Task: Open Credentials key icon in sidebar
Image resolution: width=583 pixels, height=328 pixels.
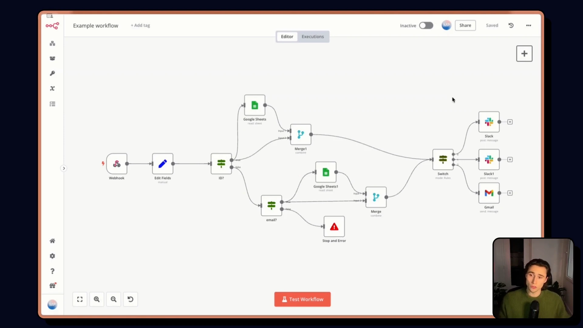Action: point(52,73)
